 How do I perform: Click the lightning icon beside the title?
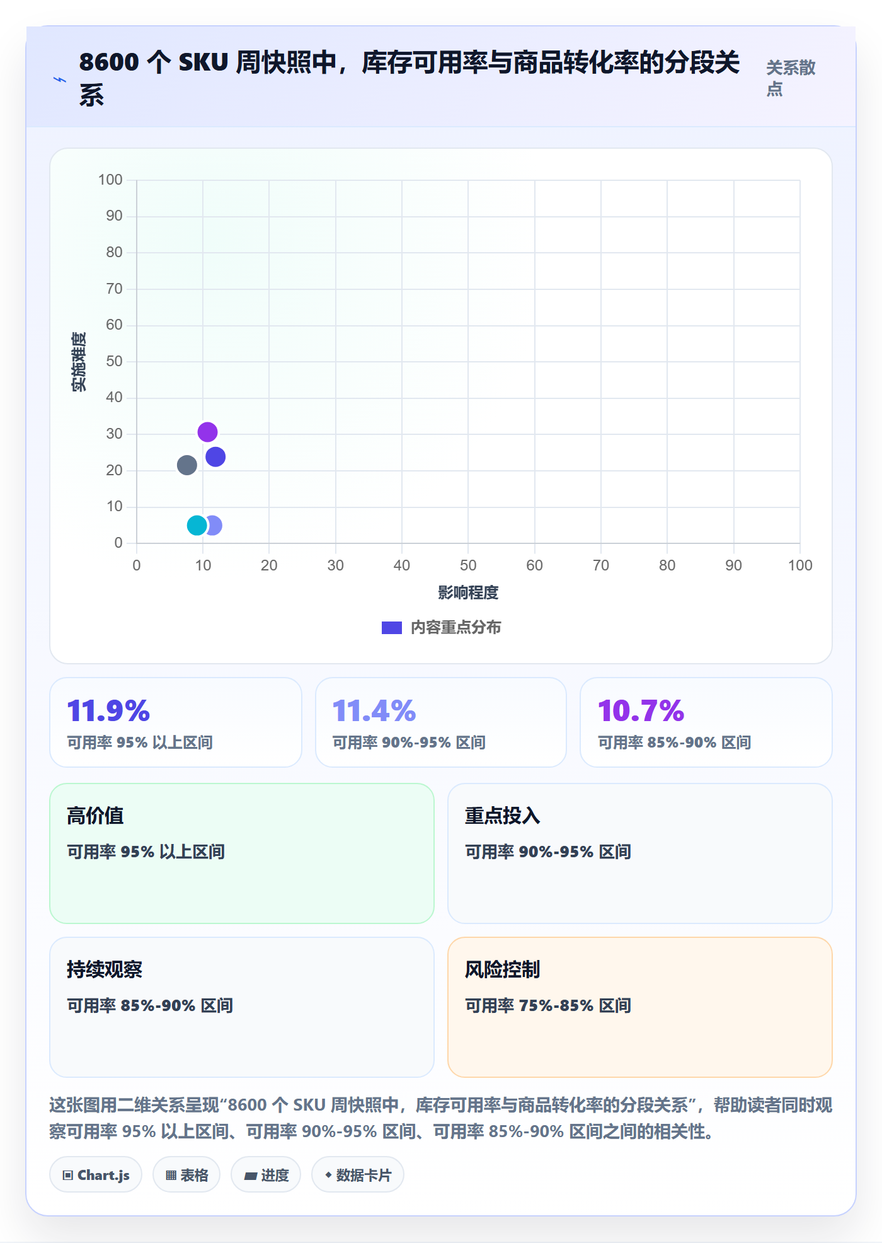tap(59, 79)
